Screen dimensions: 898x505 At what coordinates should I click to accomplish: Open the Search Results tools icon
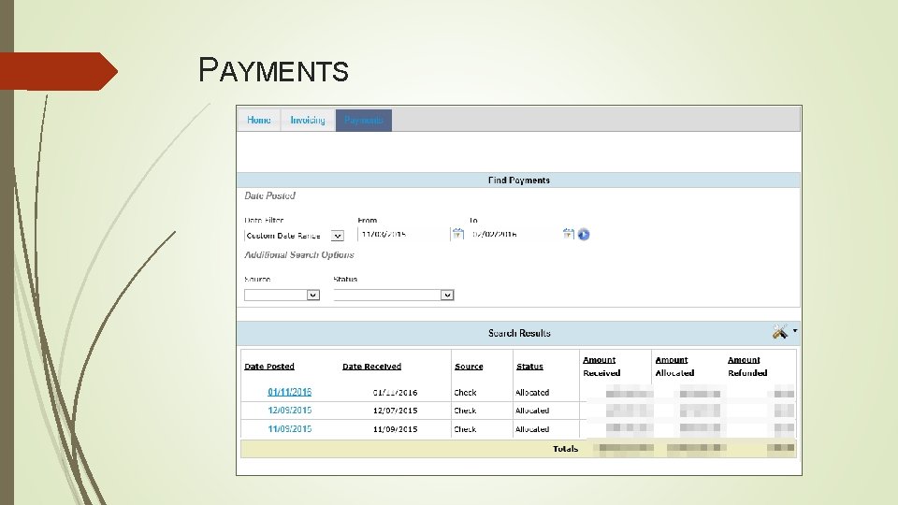click(780, 331)
